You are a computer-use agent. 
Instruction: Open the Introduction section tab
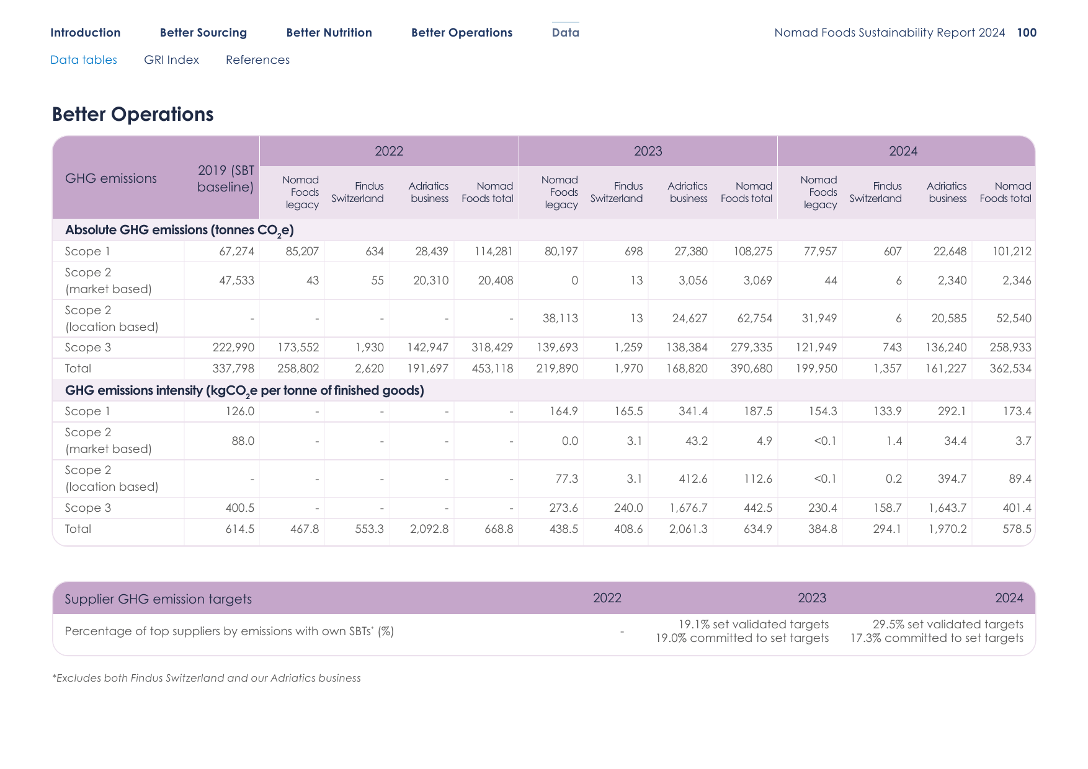(x=86, y=33)
